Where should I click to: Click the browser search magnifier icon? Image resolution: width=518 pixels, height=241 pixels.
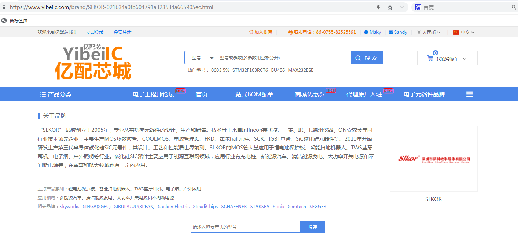pos(514,7)
